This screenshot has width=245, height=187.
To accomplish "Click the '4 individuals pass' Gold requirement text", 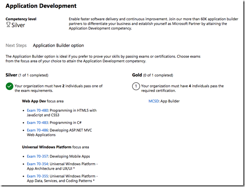I will tap(182, 88).
